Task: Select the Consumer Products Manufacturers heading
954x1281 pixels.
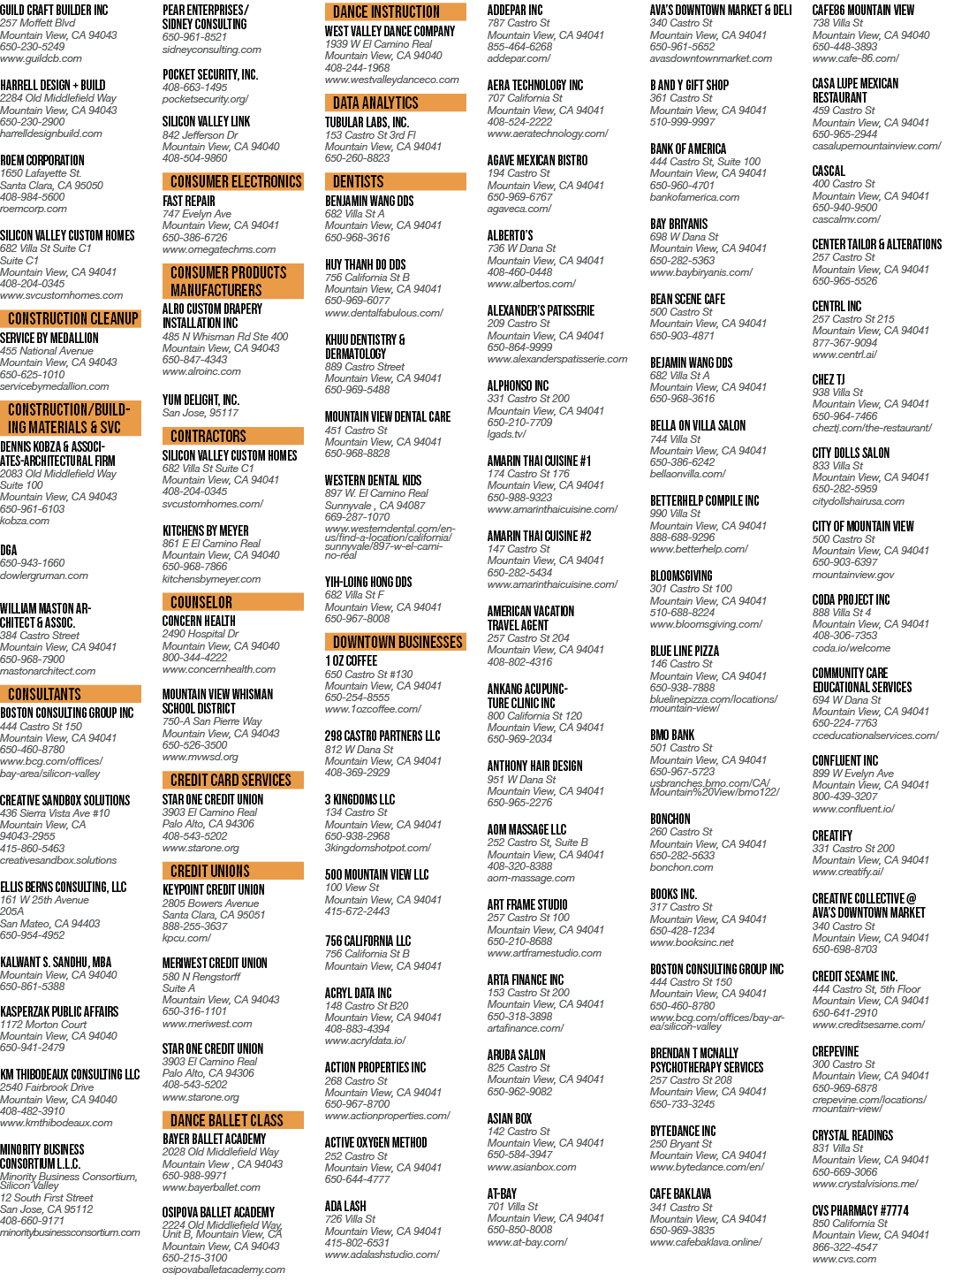Action: [x=233, y=281]
